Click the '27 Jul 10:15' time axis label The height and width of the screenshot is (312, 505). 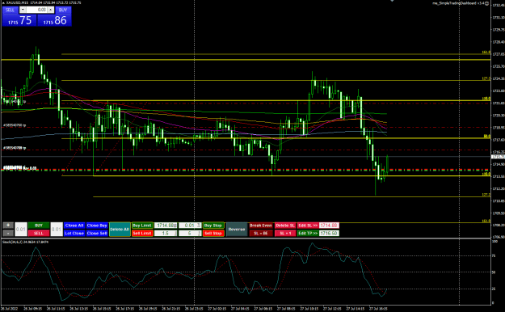[x=309, y=309]
